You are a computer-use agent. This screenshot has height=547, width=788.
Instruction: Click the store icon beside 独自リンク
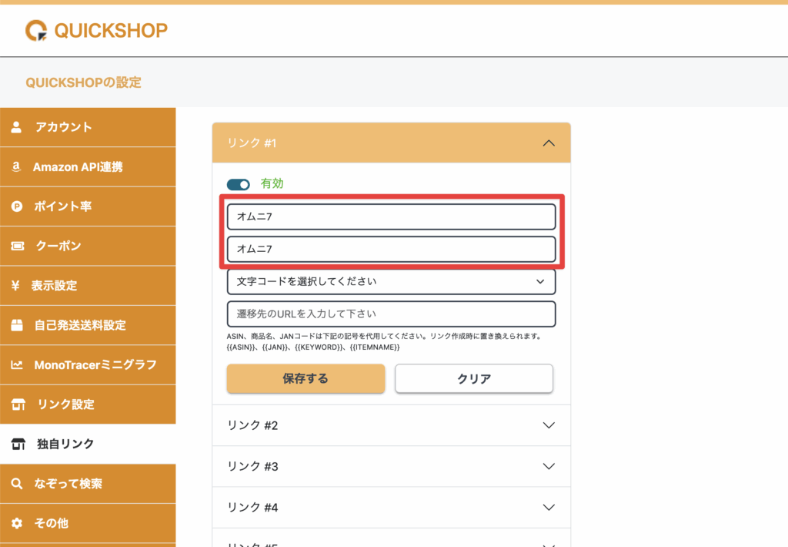tap(18, 444)
